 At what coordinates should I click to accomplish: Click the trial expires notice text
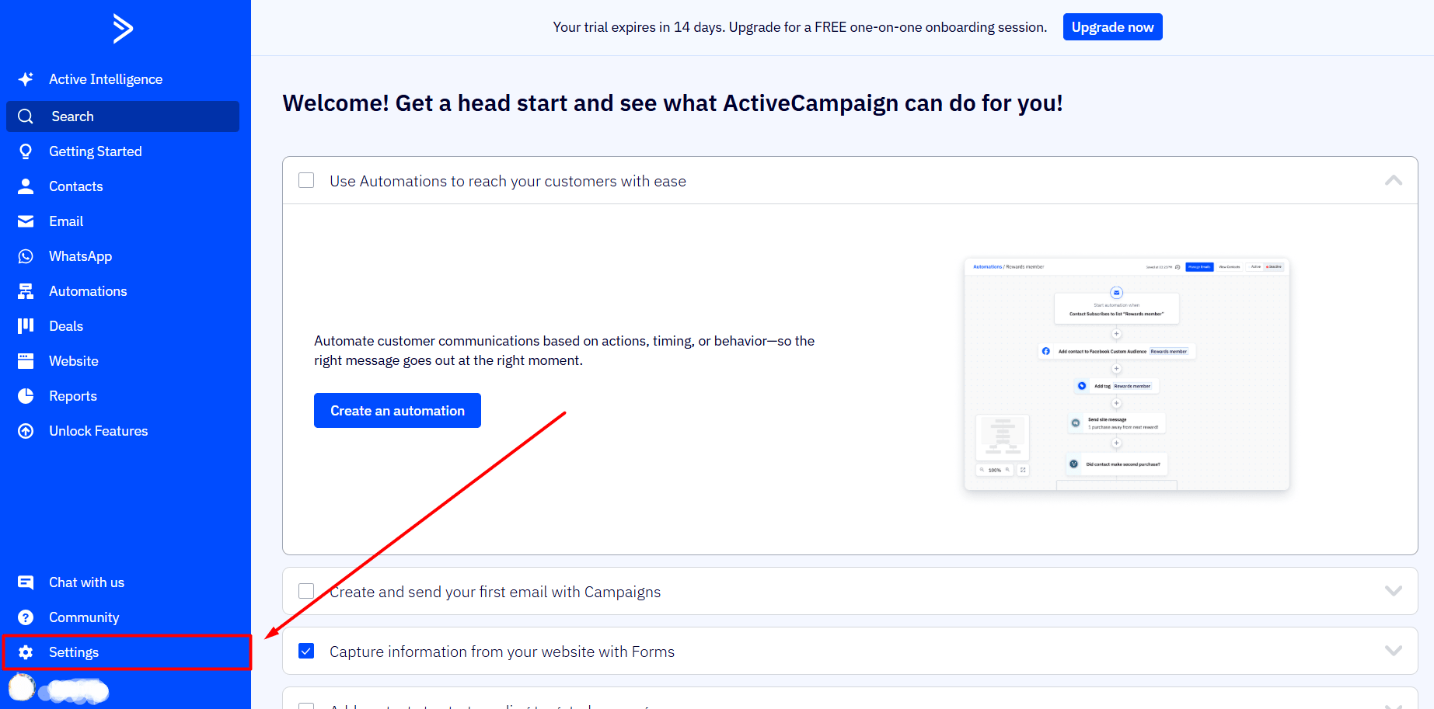(800, 27)
